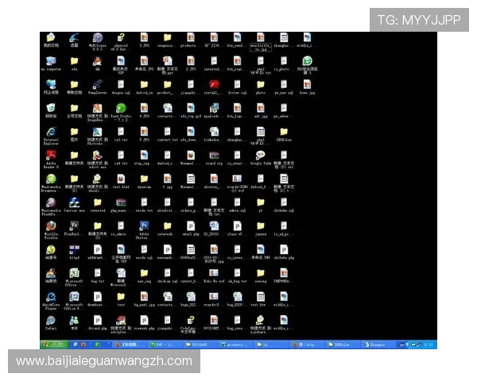Open the Recycle Bin icon

(x=50, y=107)
